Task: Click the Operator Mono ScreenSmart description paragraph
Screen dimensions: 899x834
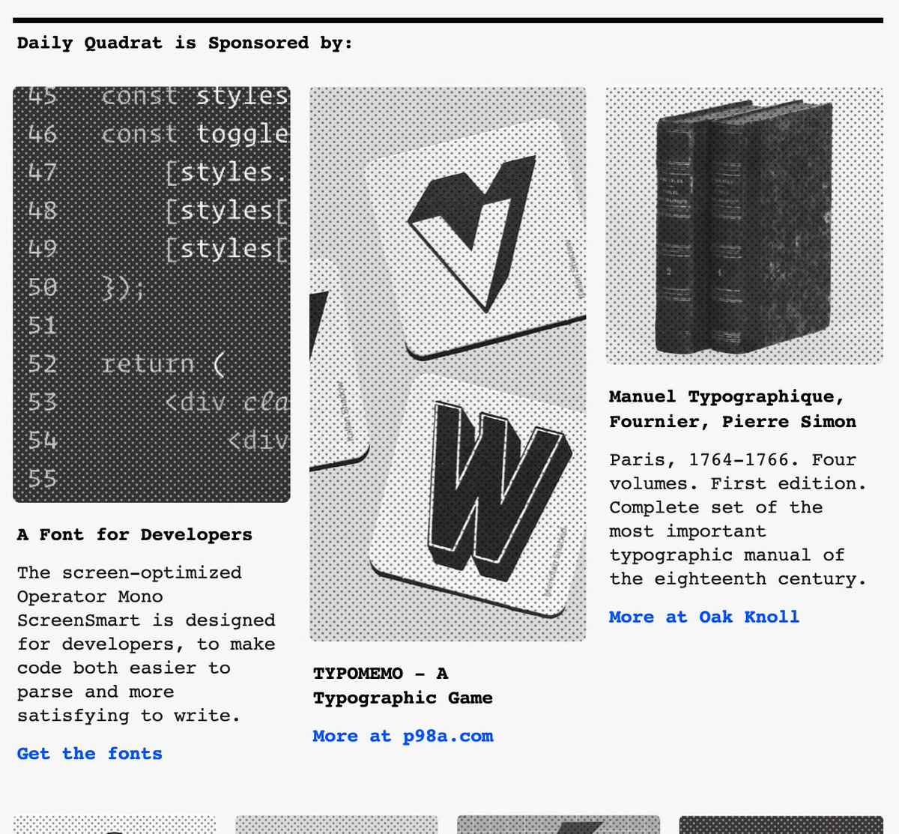Action: tap(146, 644)
